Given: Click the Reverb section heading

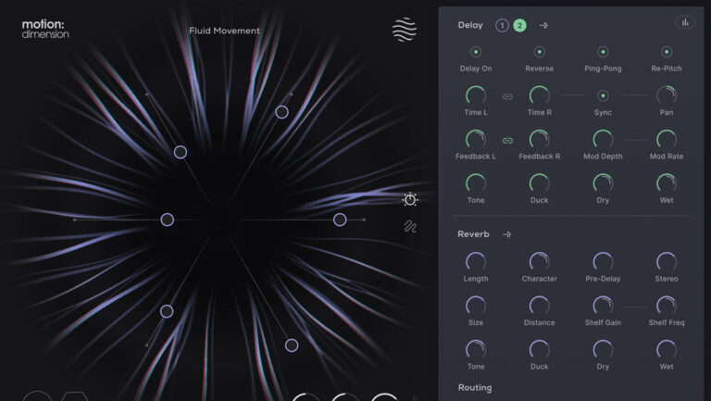Looking at the screenshot, I should 473,234.
